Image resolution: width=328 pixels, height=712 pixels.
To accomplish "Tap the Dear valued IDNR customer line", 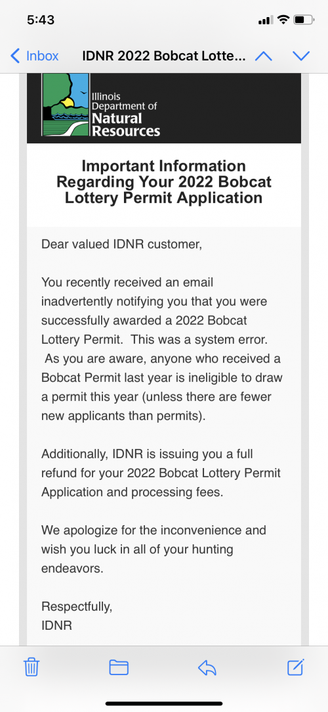I will 121,245.
